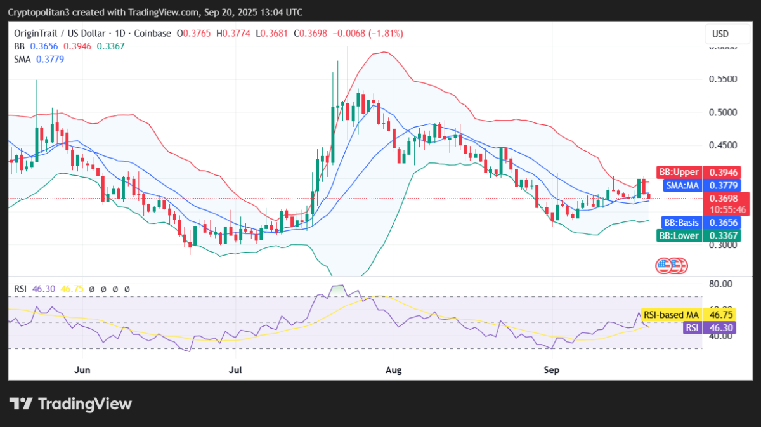Toggle the RSI indicator legend
Image resolution: width=761 pixels, height=427 pixels.
click(22, 289)
